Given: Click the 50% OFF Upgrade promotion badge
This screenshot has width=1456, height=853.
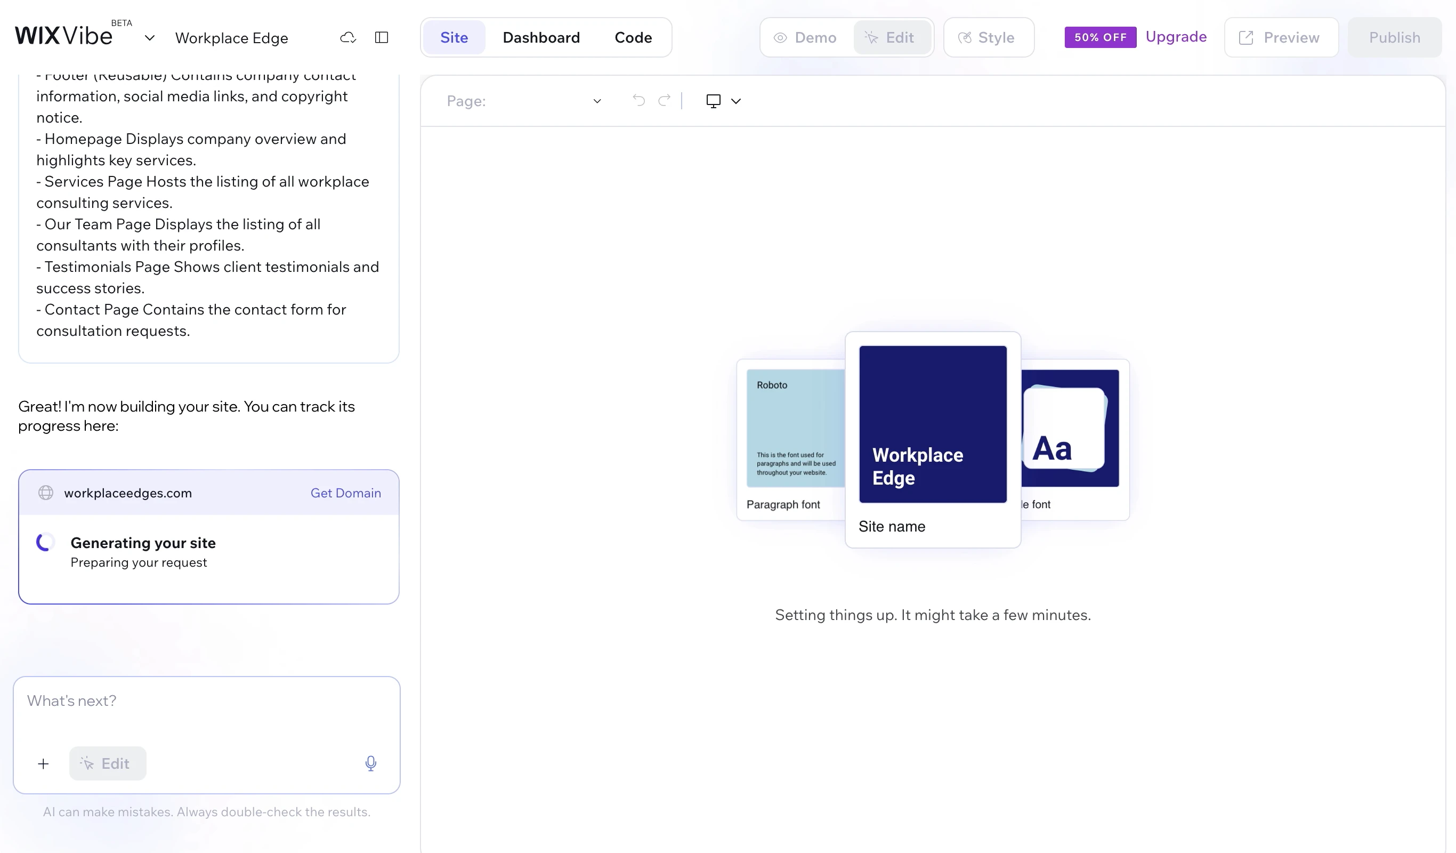Looking at the screenshot, I should (1099, 37).
